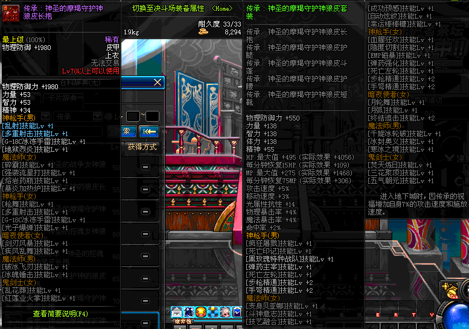Click the second level range input box
The height and width of the screenshot is (329, 469).
click(x=152, y=116)
